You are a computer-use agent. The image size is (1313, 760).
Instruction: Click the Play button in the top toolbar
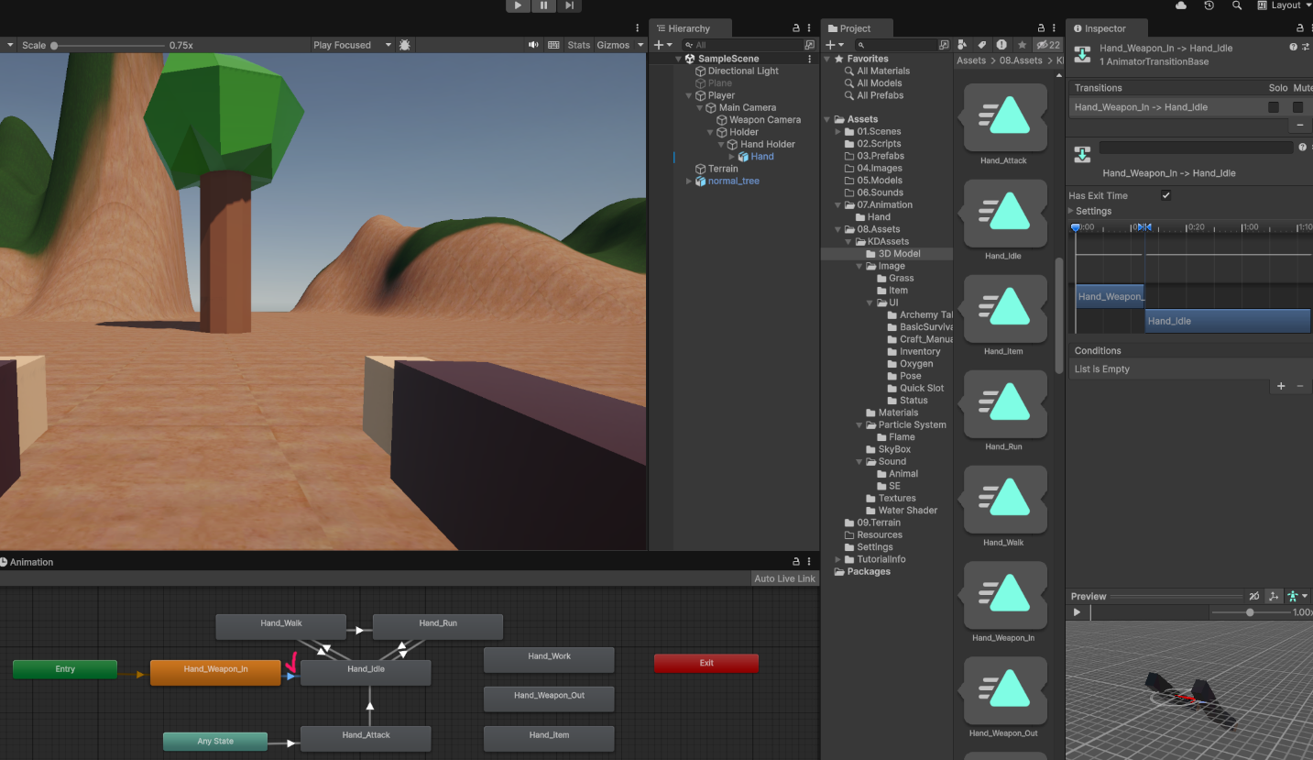519,6
